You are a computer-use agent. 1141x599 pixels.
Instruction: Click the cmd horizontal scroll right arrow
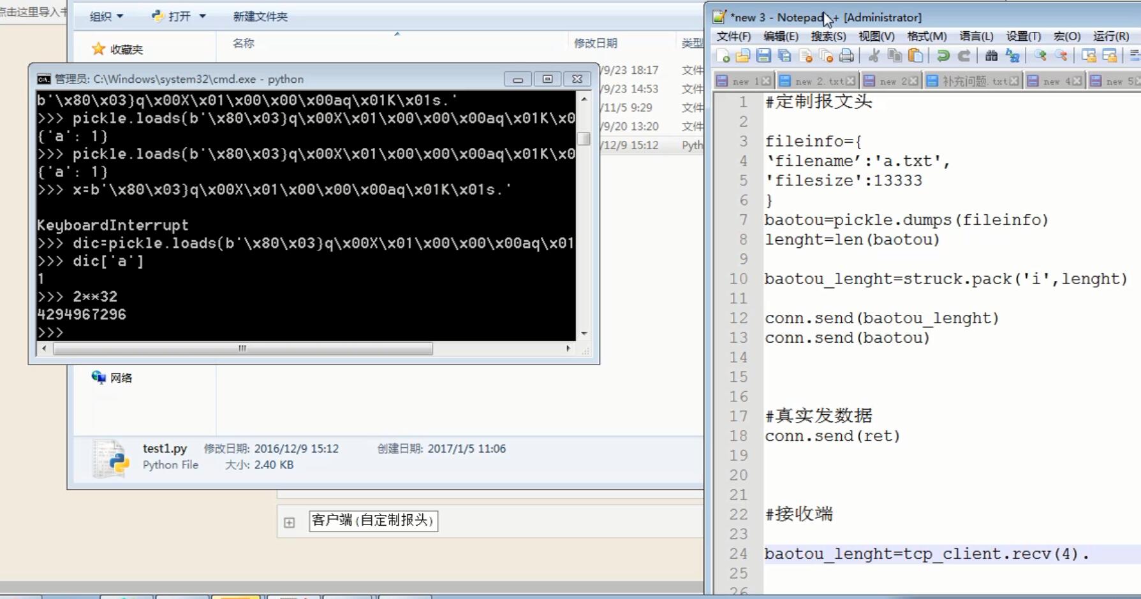(x=568, y=349)
